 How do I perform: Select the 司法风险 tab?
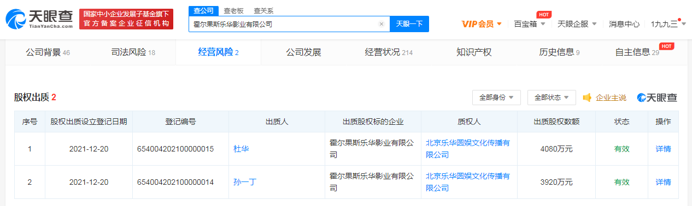click(x=133, y=52)
